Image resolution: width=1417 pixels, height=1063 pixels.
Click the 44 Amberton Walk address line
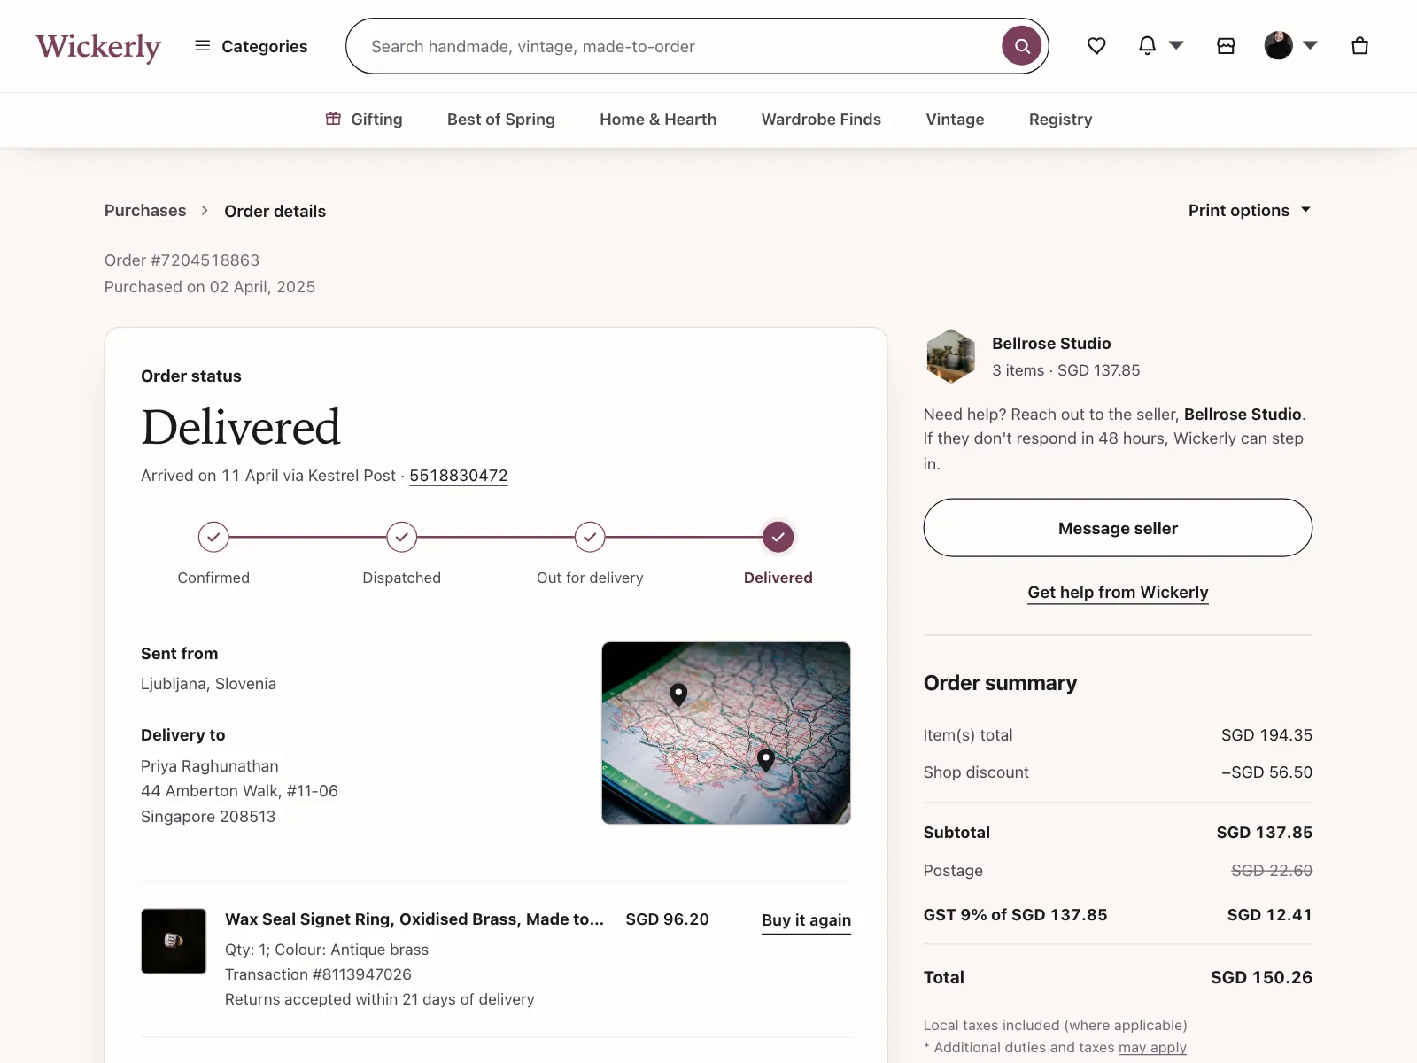(239, 791)
